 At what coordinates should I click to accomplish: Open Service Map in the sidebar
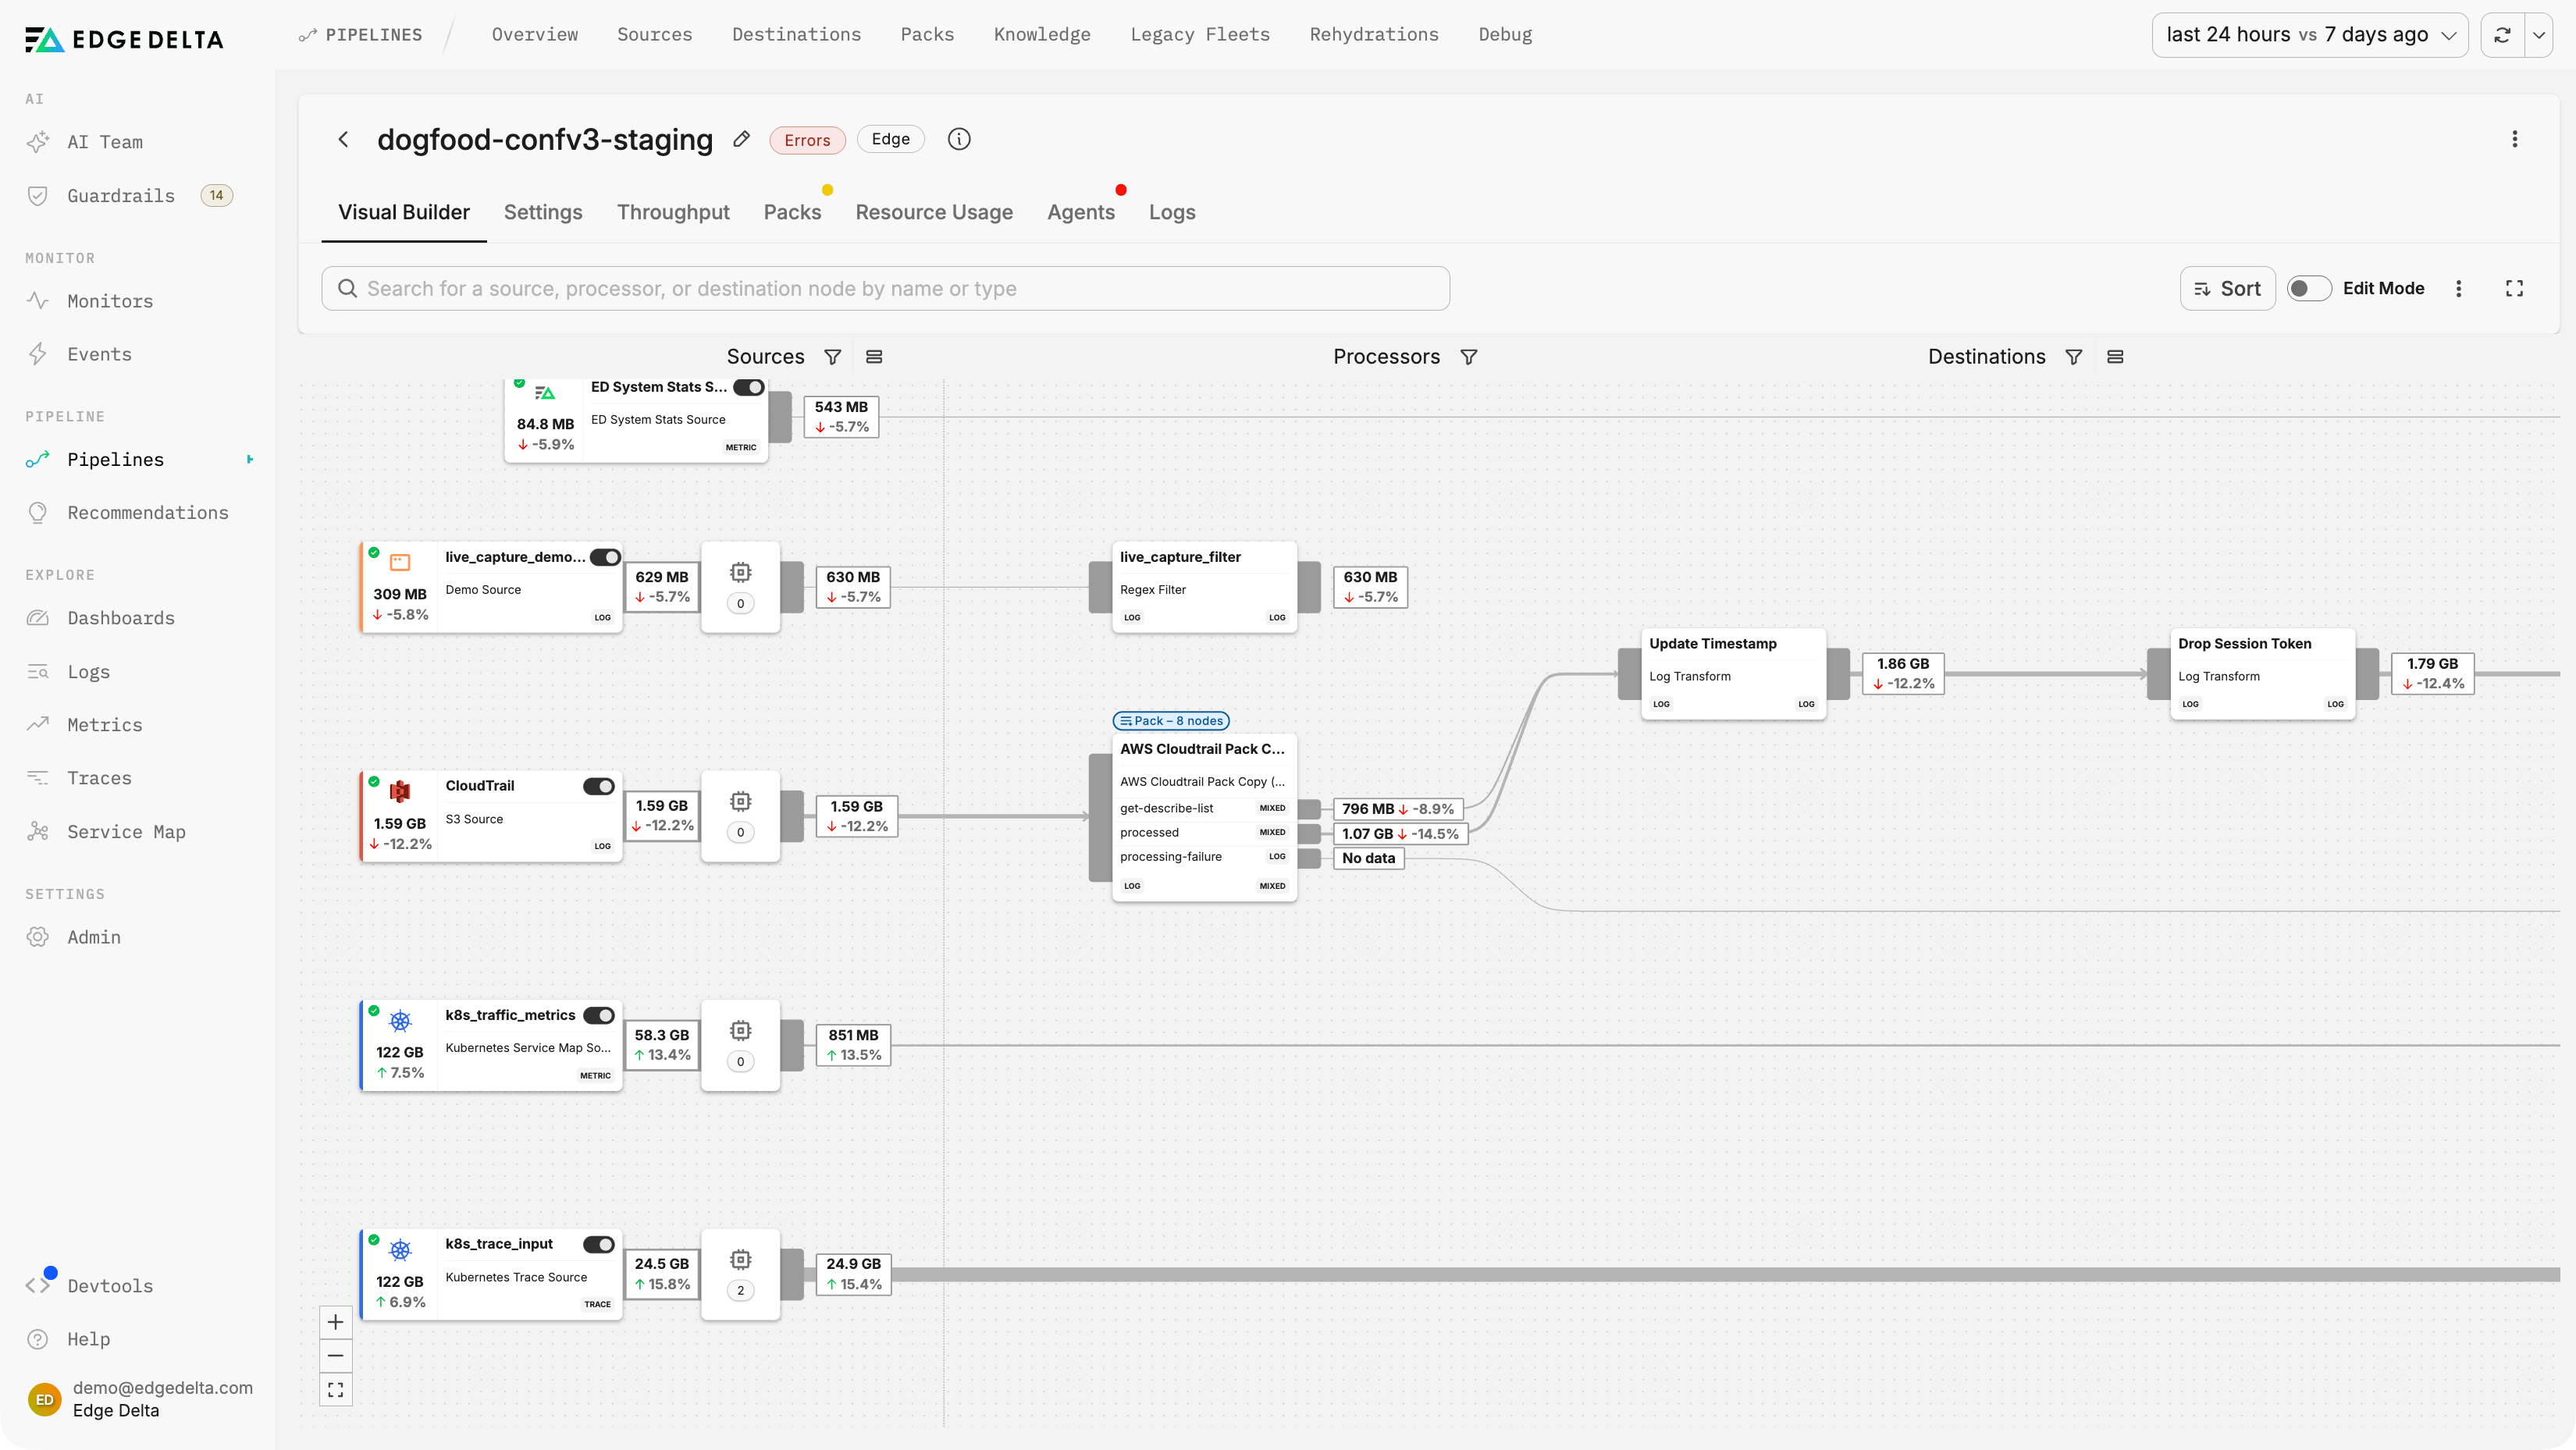tap(126, 832)
